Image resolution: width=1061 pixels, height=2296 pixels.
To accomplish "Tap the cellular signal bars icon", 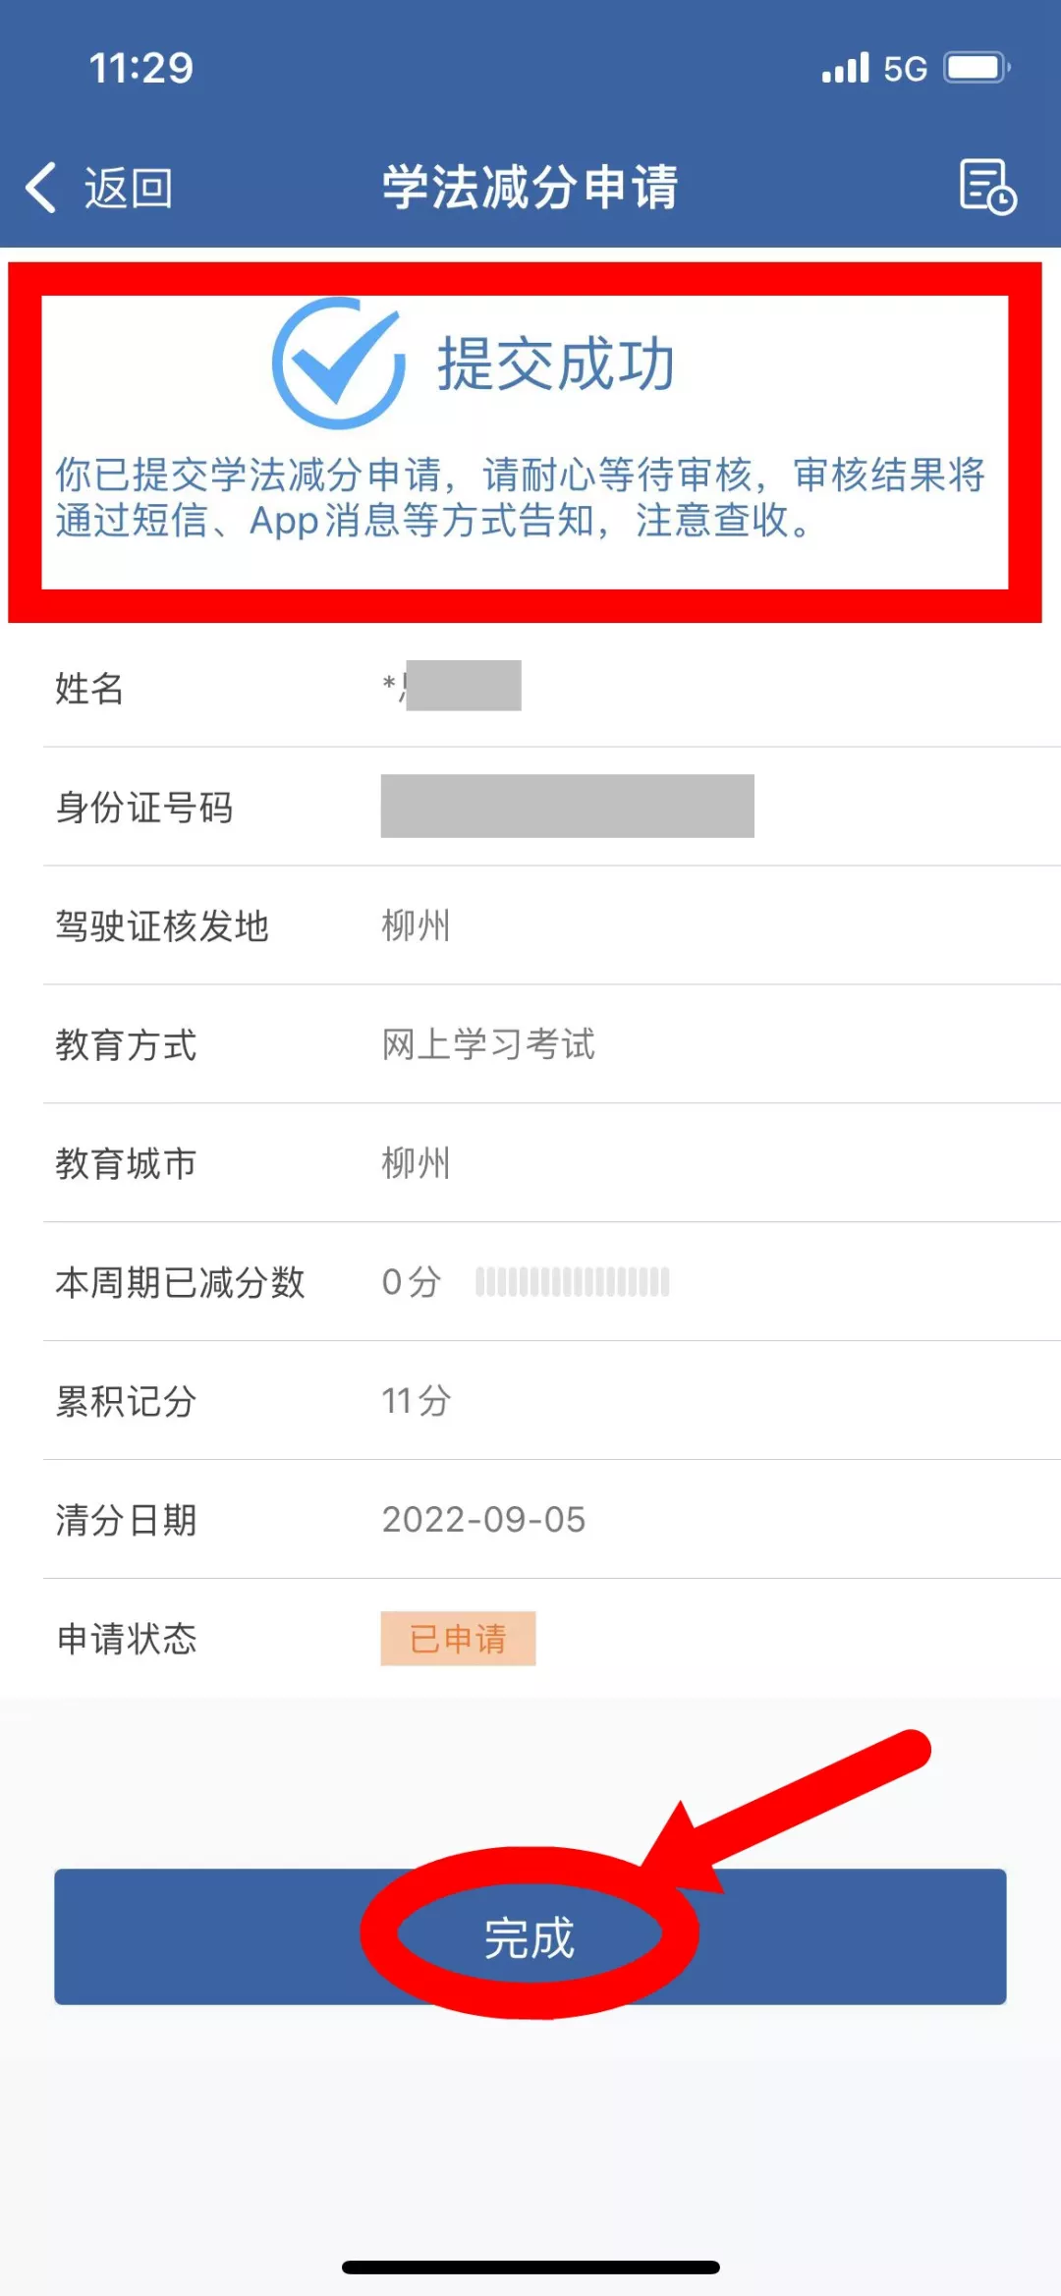I will [846, 67].
